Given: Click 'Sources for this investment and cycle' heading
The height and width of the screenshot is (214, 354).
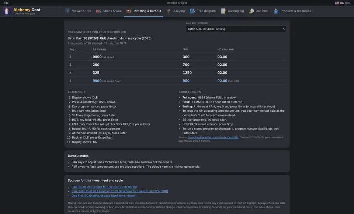Looking at the screenshot, I should [95, 181].
